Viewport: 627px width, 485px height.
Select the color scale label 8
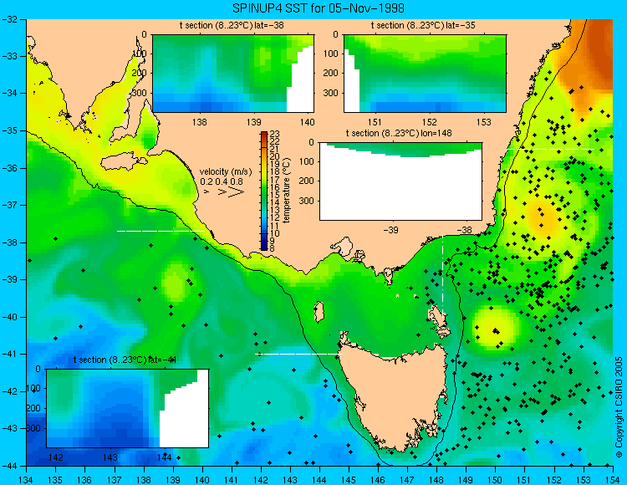pyautogui.click(x=273, y=248)
